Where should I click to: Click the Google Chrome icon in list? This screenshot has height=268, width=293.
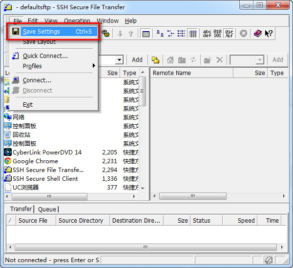tap(8, 161)
